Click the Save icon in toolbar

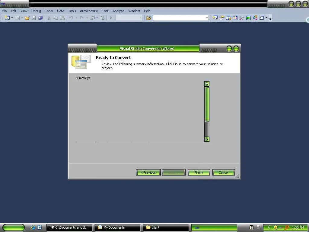point(34,18)
